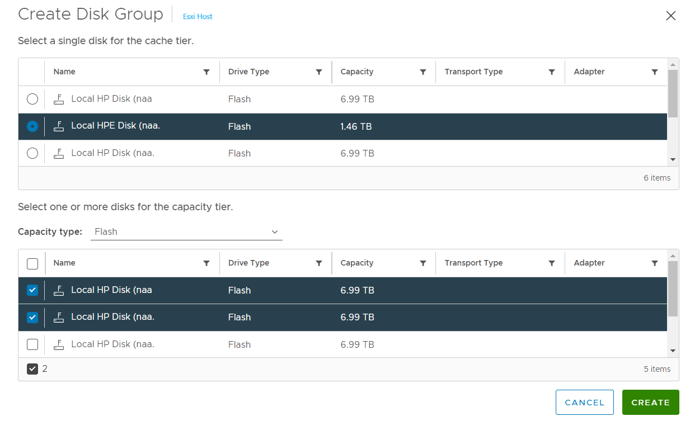Click the disk icon in the third cache tier row
The image size is (690, 421).
[x=59, y=153]
